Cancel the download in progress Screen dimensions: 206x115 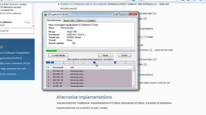[125, 55]
